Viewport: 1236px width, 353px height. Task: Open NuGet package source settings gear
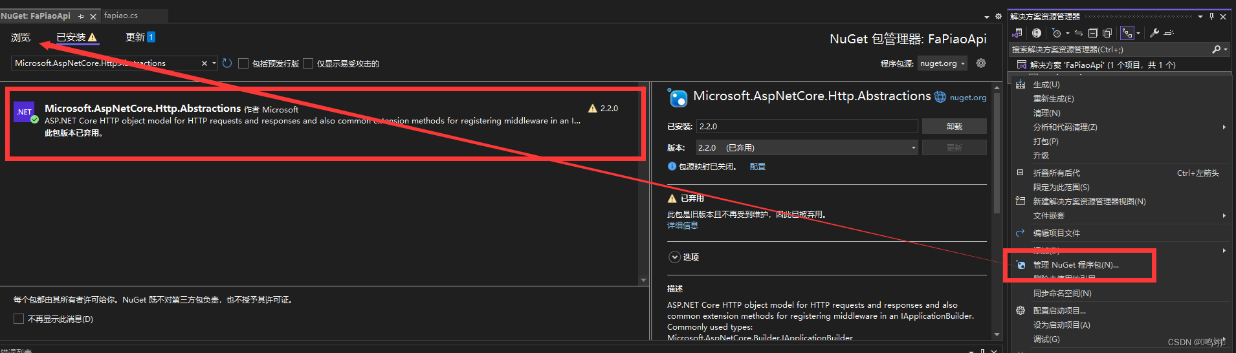coord(981,63)
